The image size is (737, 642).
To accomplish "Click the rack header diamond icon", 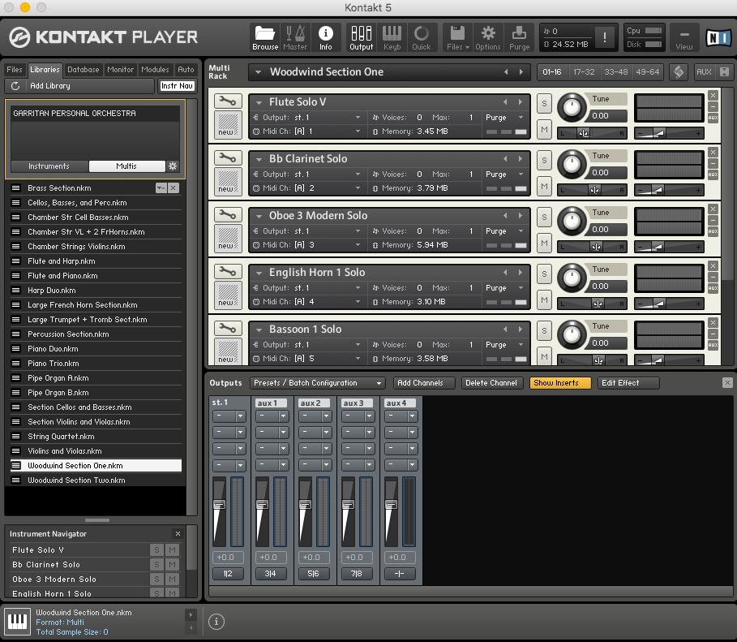I will click(x=679, y=72).
